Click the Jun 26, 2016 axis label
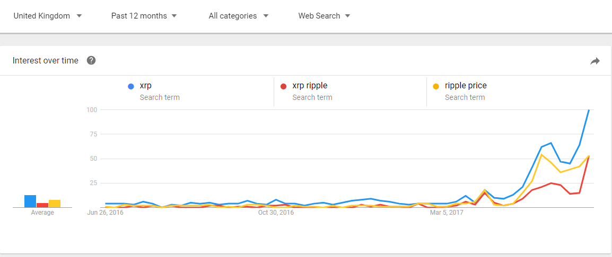612x257 pixels. pyautogui.click(x=105, y=213)
